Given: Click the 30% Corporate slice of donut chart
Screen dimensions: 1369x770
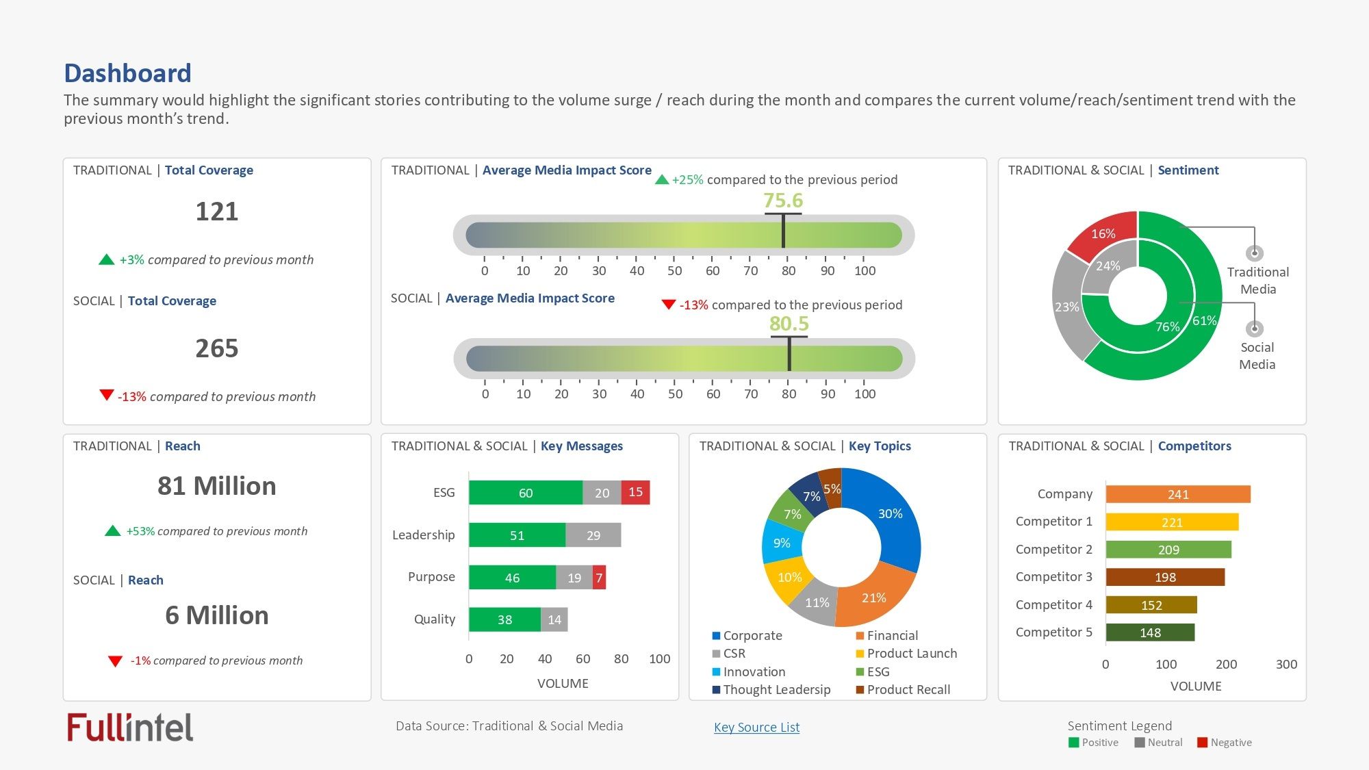Looking at the screenshot, I should point(890,514).
